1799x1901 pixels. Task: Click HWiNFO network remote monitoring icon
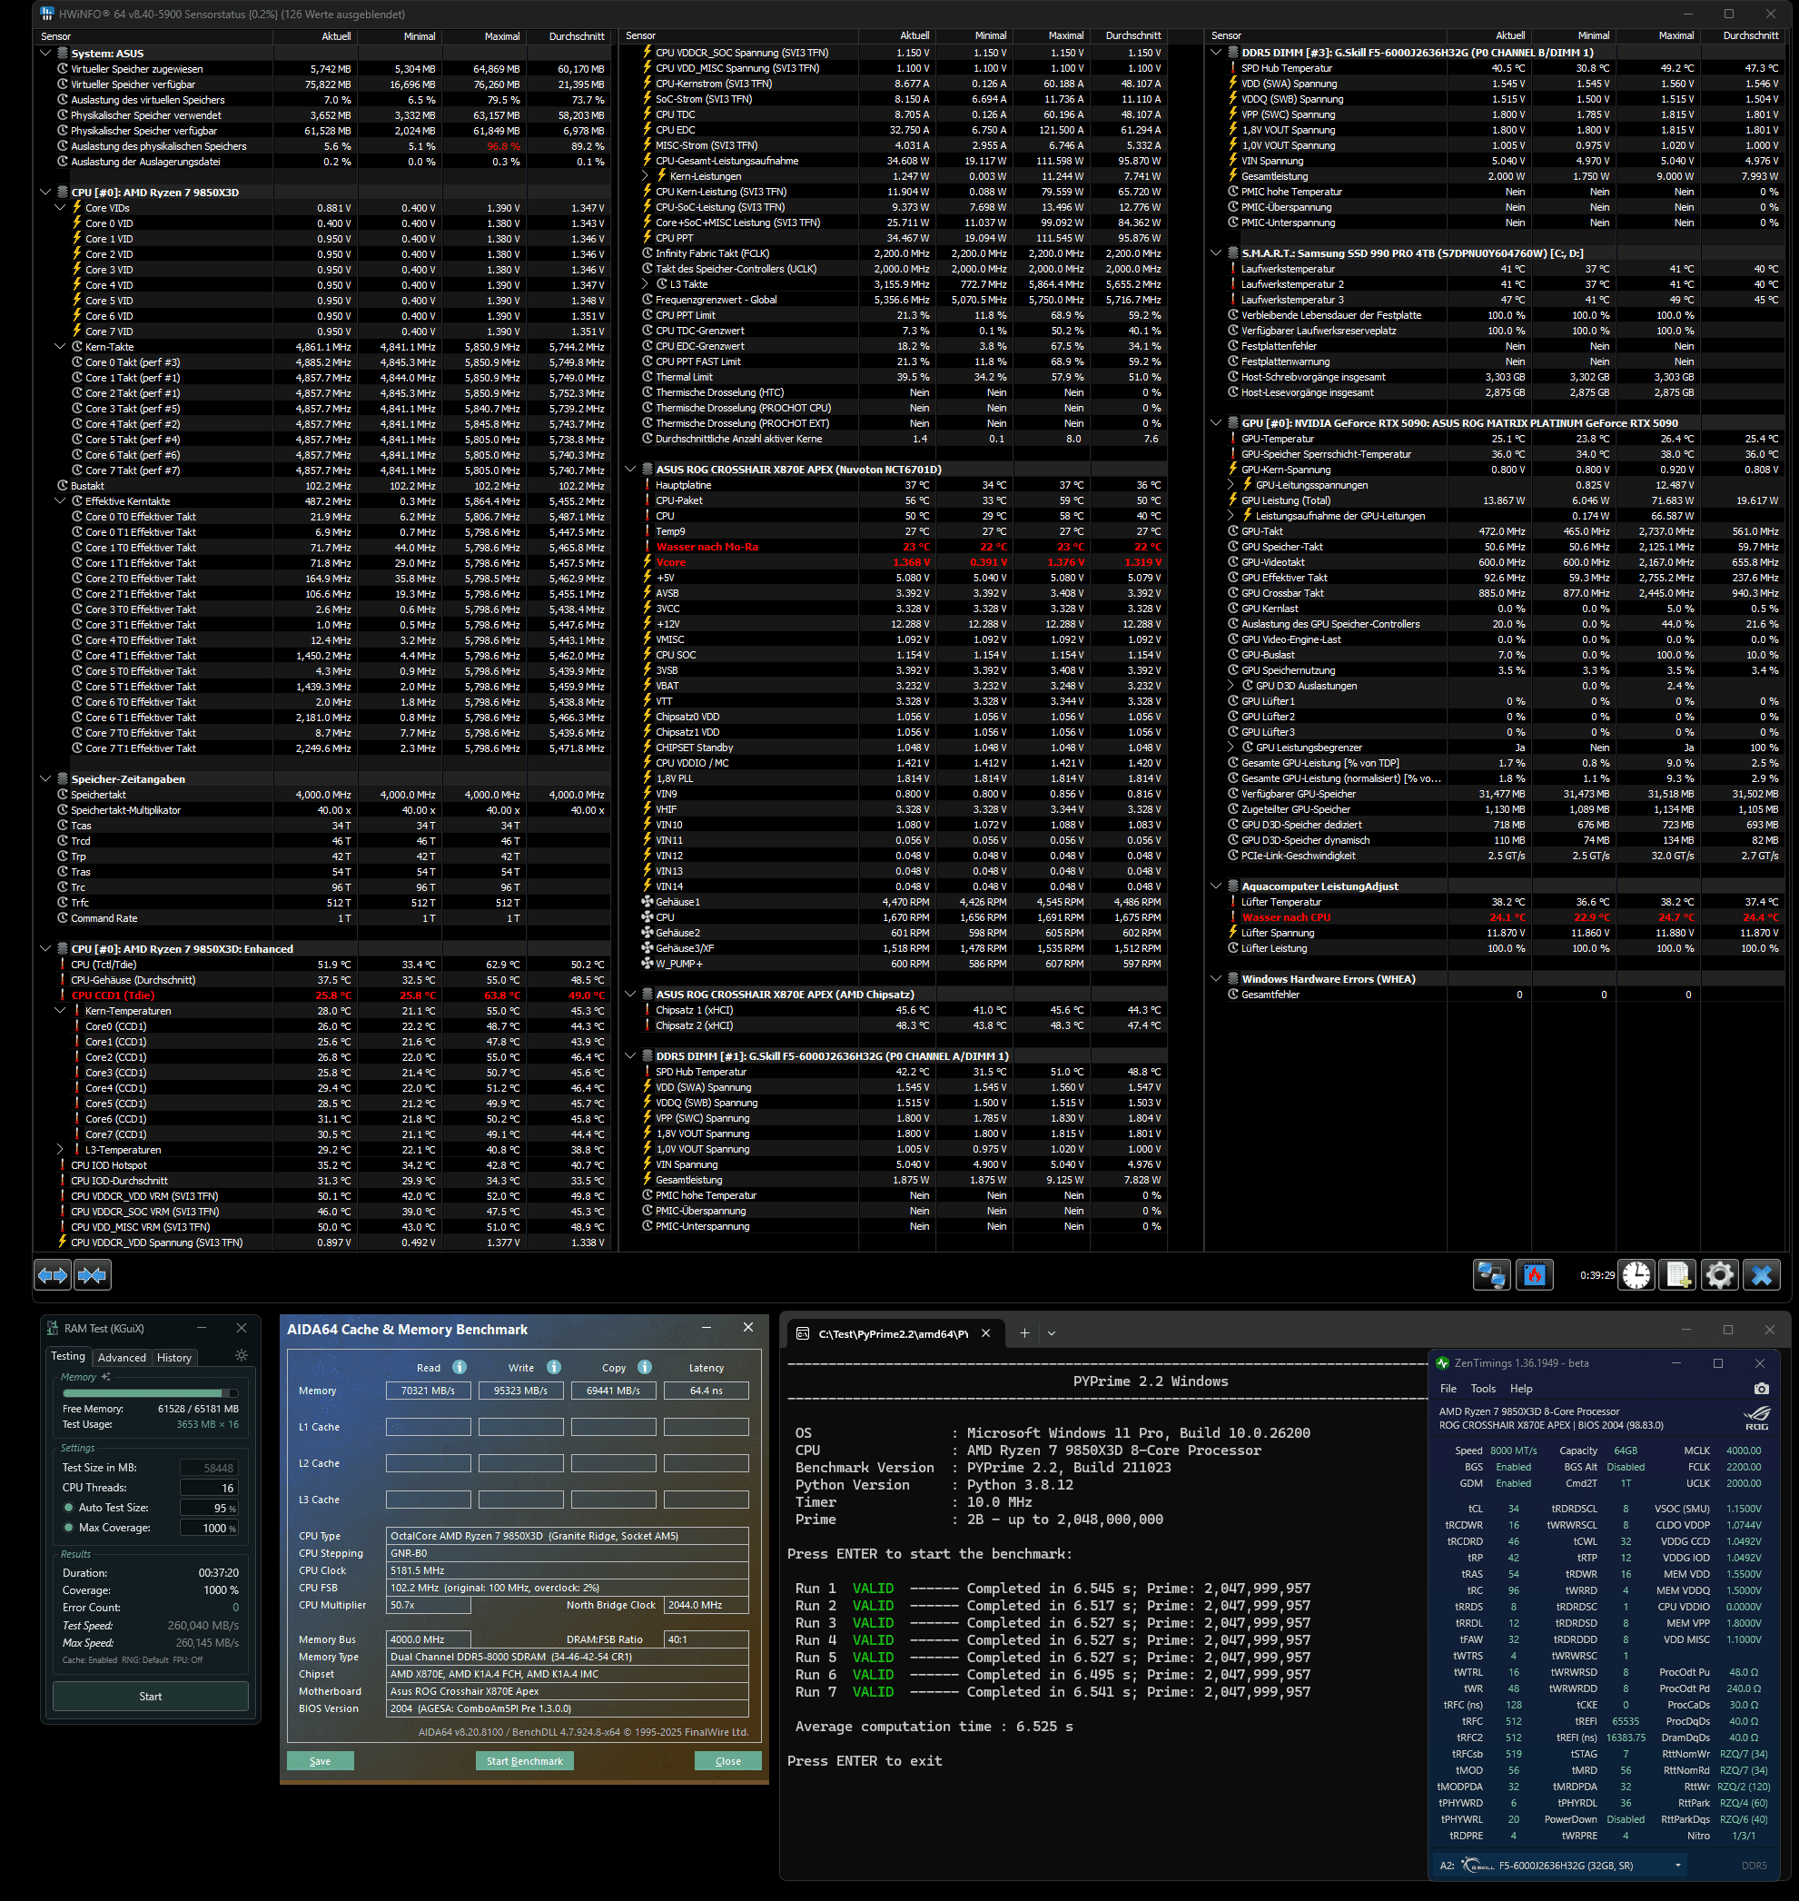[x=1491, y=1274]
